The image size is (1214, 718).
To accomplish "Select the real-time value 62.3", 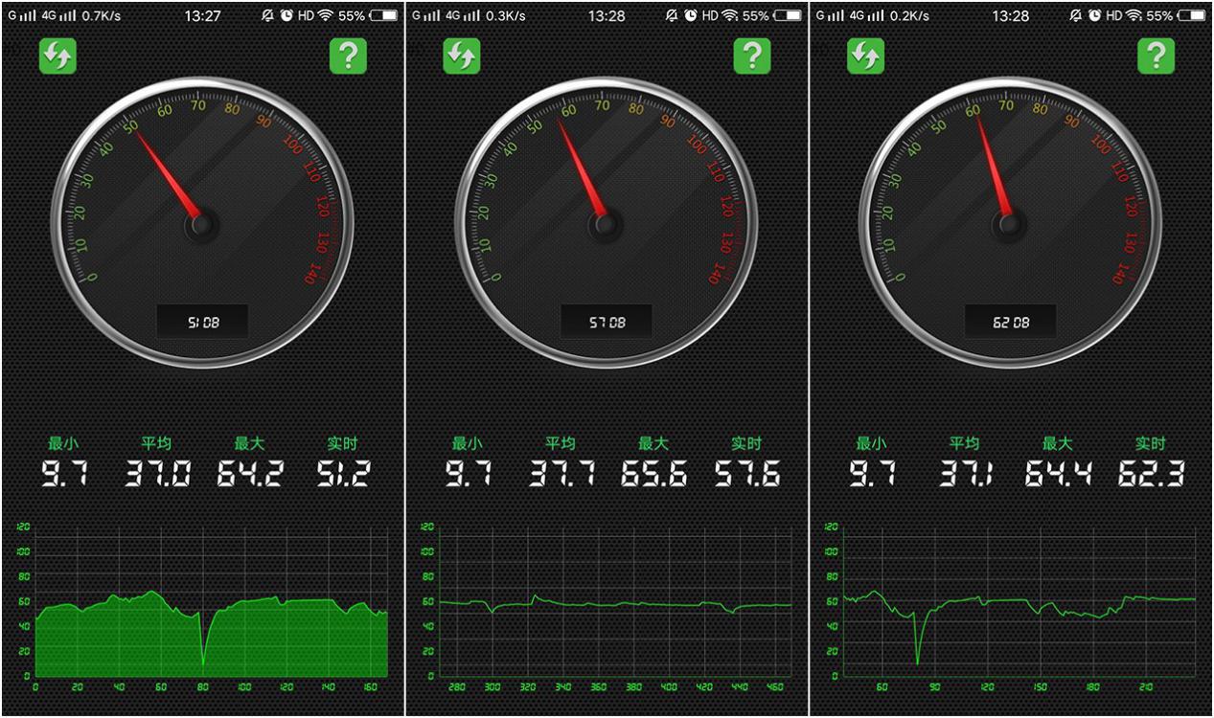I will click(x=1152, y=474).
